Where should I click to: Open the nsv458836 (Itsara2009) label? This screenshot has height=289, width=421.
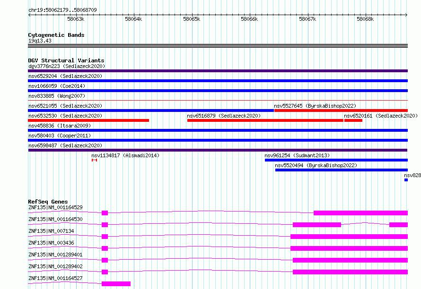point(60,126)
